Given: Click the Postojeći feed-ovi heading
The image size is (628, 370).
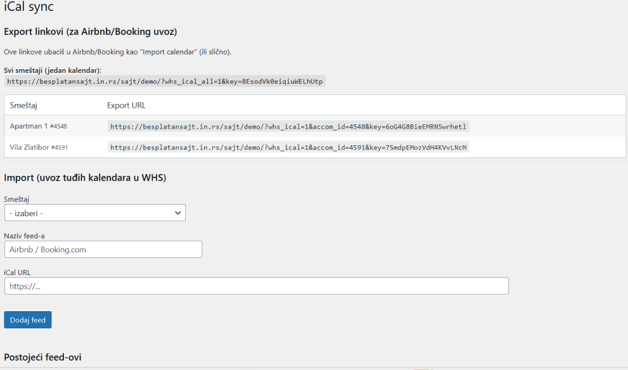Looking at the screenshot, I should click(43, 357).
